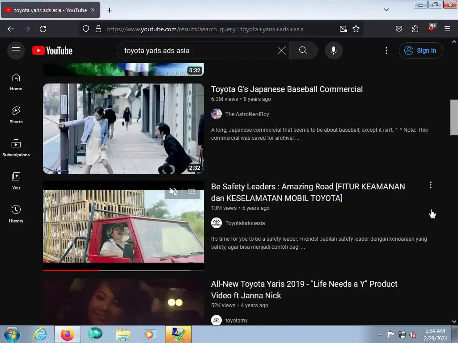Open Firefox tracking protection shield

click(85, 29)
